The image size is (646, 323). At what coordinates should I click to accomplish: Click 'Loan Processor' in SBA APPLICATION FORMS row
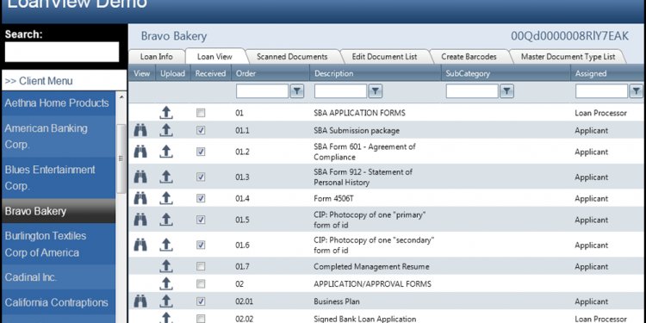[x=600, y=113]
